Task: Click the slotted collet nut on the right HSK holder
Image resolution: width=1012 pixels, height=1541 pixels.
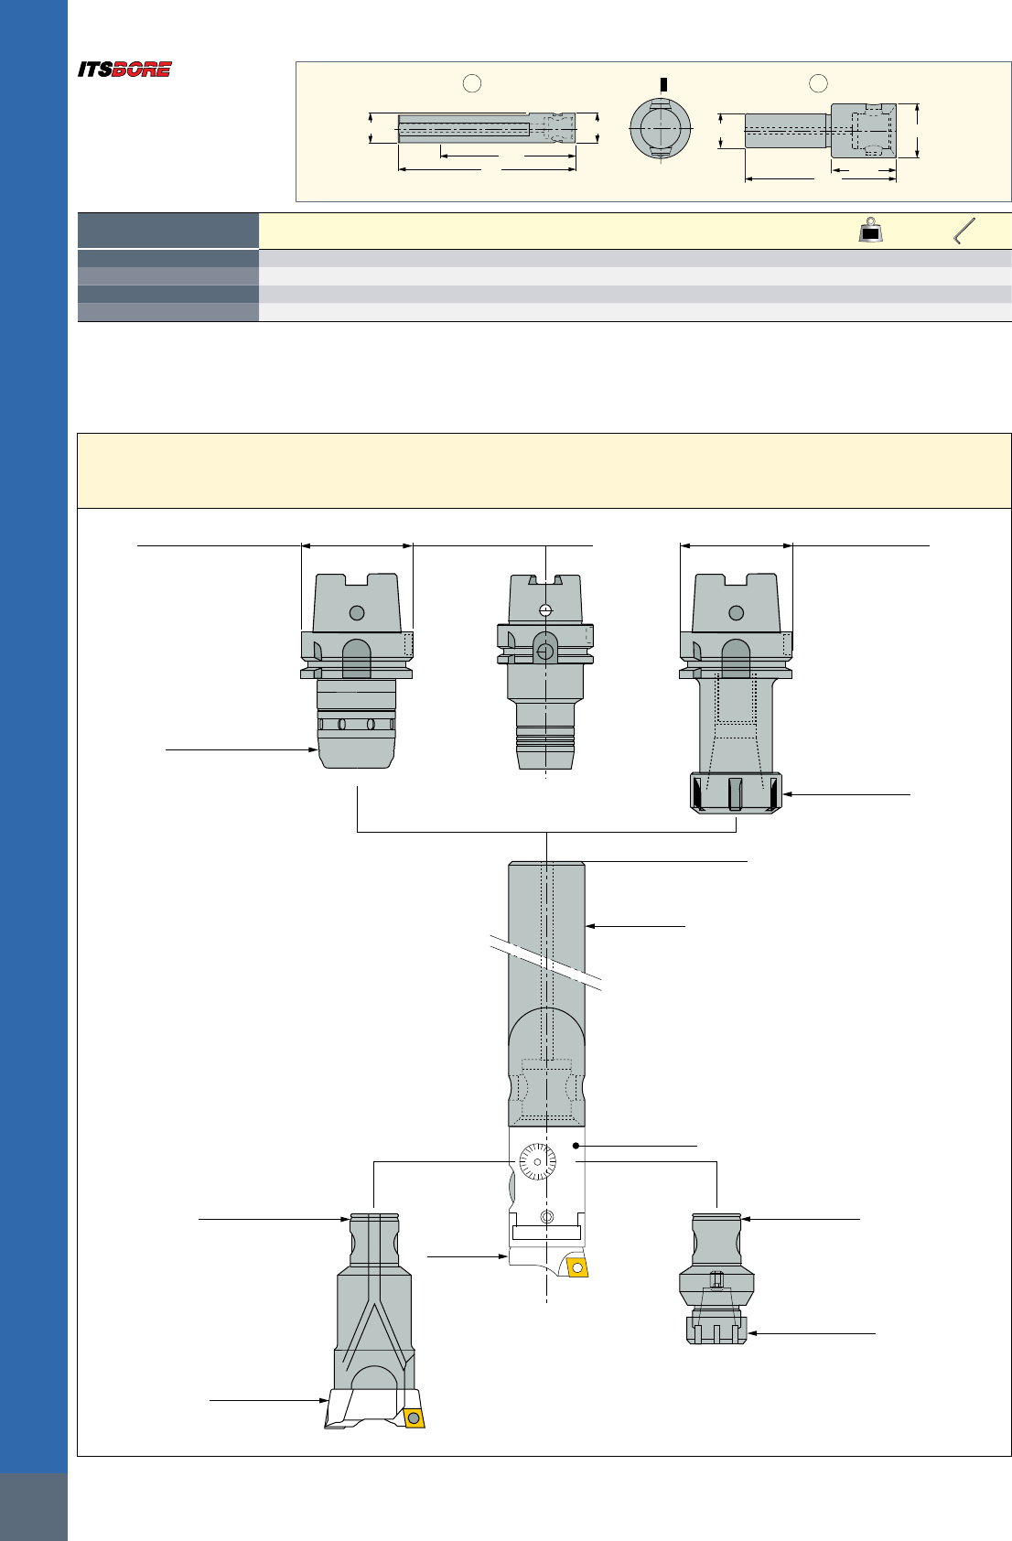Action: 736,792
